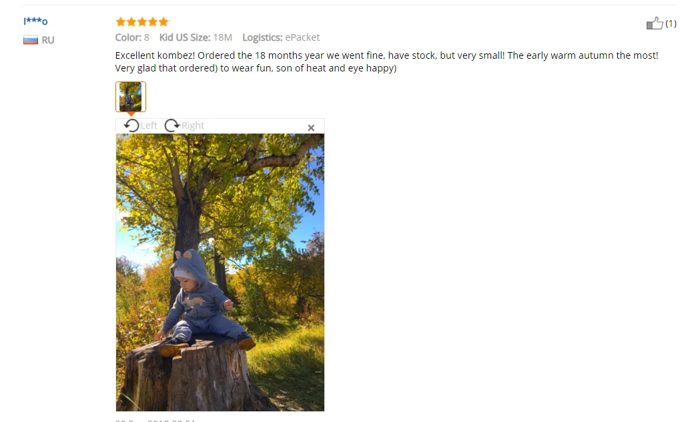This screenshot has height=422, width=692.
Task: Click the fifth star of the rating
Action: (163, 21)
